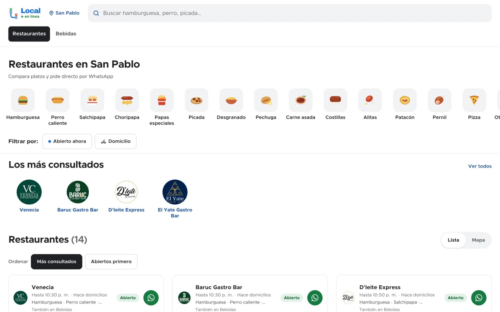Choose the Pizza slice icon
This screenshot has height=312, width=500.
coord(474,100)
